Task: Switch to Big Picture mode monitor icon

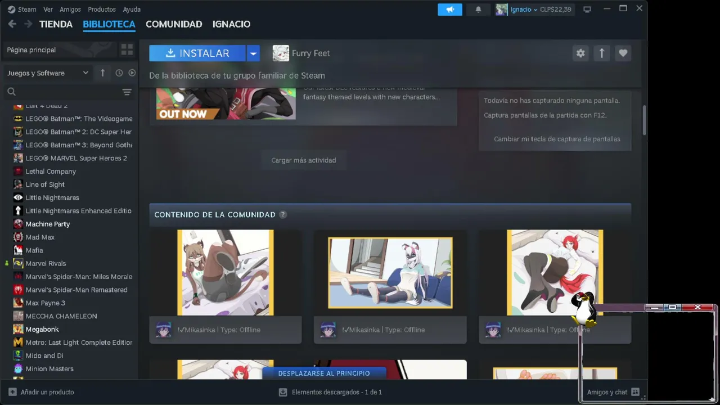Action: point(587,10)
